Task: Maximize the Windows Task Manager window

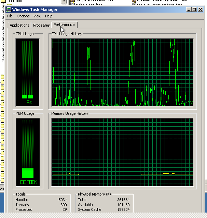Action: tap(194, 10)
